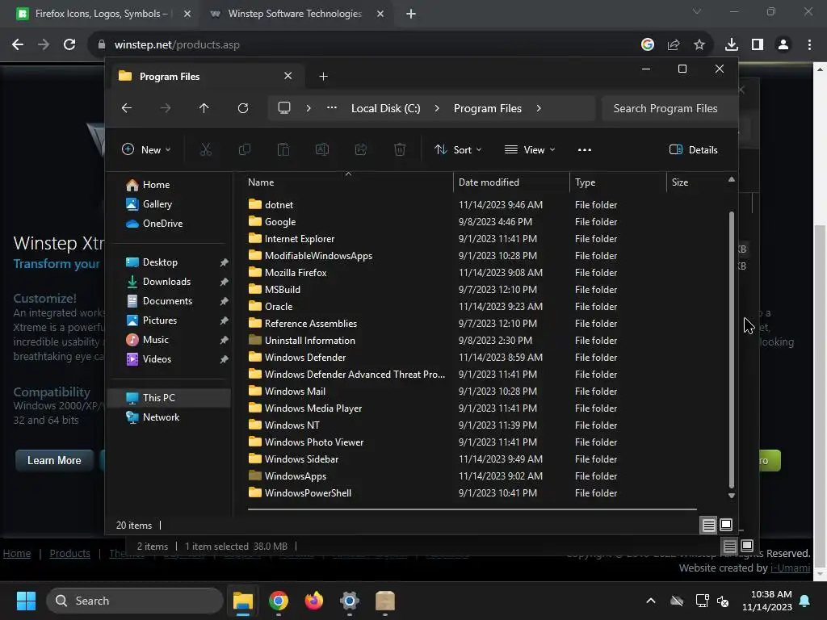Sort by Name column header
The image size is (827, 620).
coord(348,182)
